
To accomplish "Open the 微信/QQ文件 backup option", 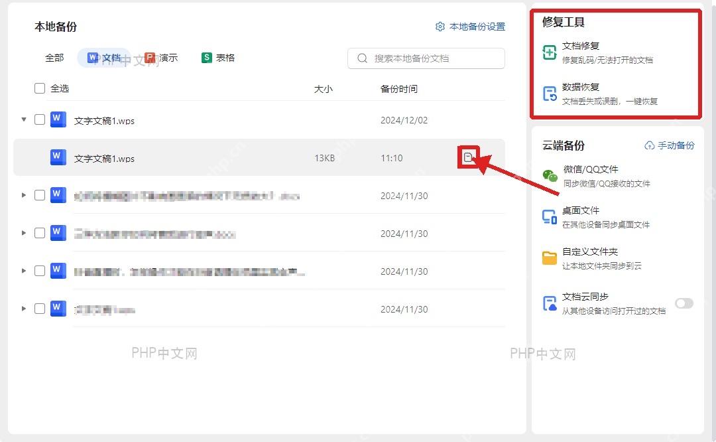I will (x=597, y=176).
